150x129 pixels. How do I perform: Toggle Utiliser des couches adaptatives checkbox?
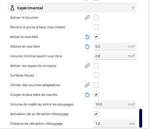pyautogui.click(x=96, y=85)
